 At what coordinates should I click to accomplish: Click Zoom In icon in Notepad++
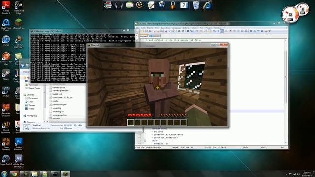point(197,31)
